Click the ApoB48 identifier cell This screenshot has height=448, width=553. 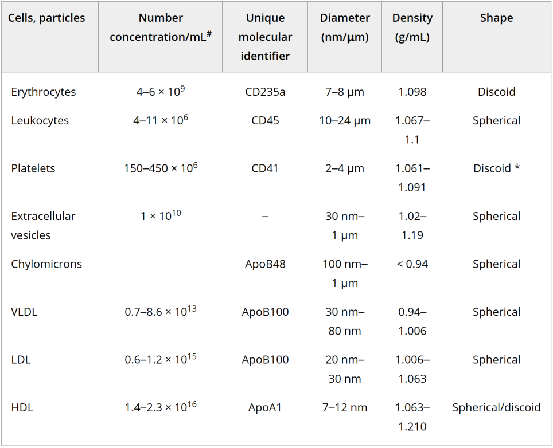265,264
